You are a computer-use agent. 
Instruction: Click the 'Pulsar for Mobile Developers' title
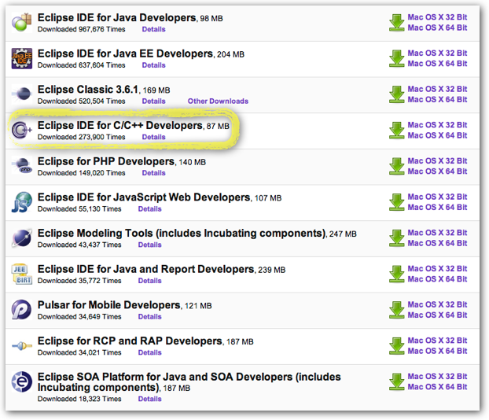tap(108, 305)
